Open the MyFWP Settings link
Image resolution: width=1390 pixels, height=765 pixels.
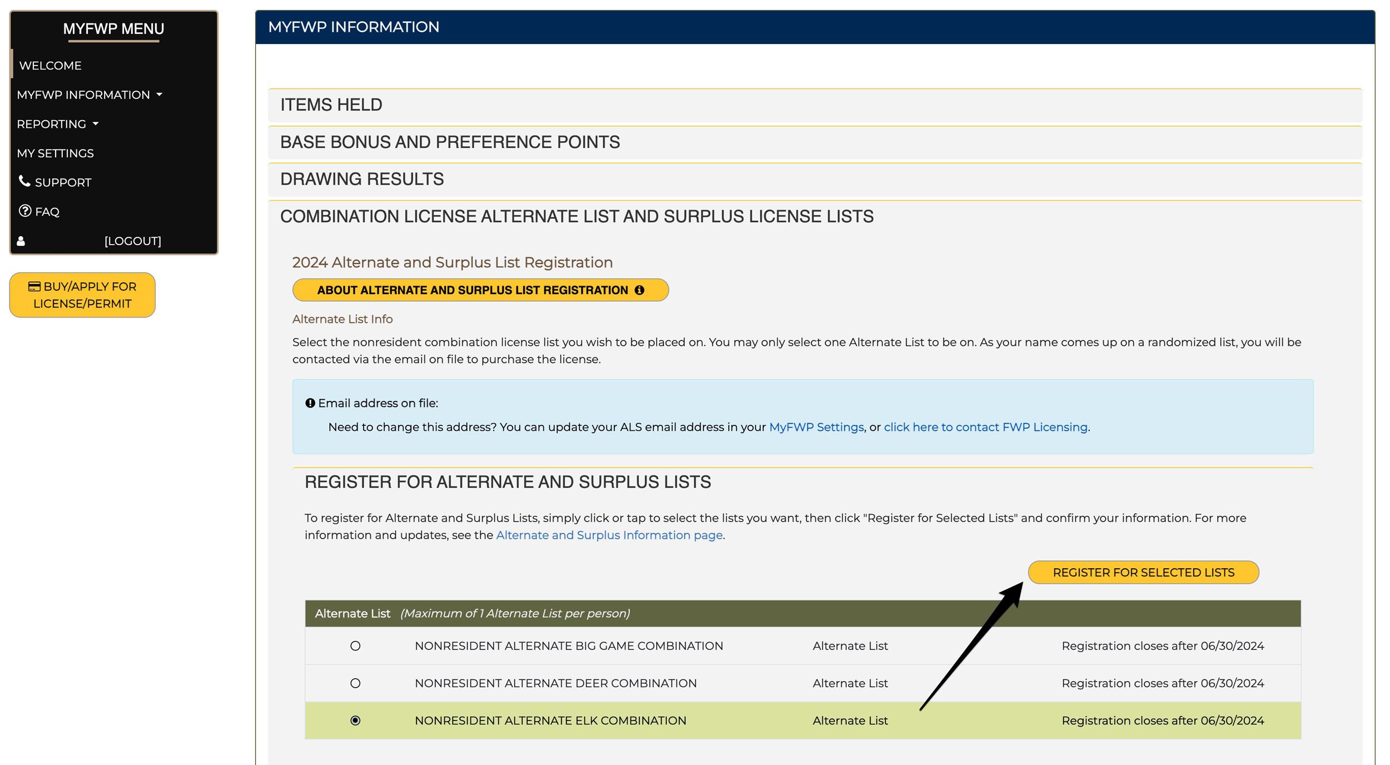pos(815,427)
